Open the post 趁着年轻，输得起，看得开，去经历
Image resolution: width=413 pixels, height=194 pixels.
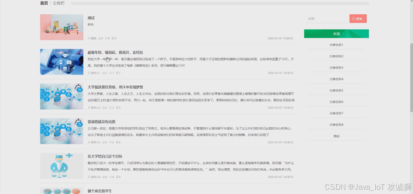point(116,52)
